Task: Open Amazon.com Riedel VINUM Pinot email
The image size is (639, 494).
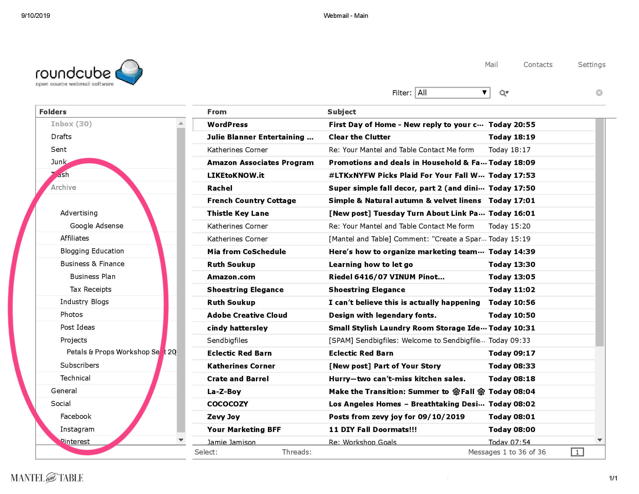Action: (393, 277)
